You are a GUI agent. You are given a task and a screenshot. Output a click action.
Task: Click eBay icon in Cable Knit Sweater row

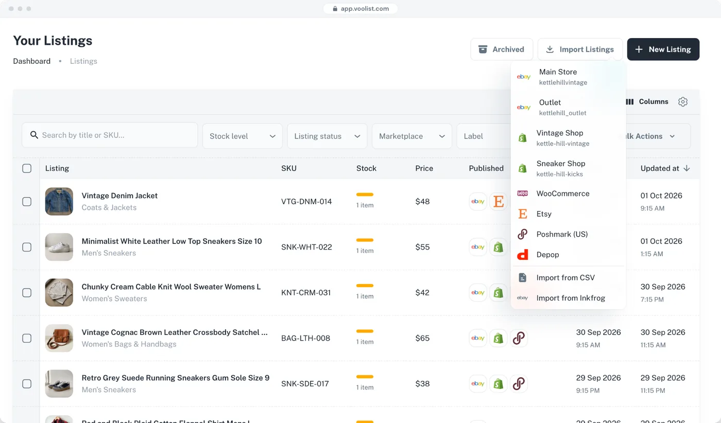point(478,292)
